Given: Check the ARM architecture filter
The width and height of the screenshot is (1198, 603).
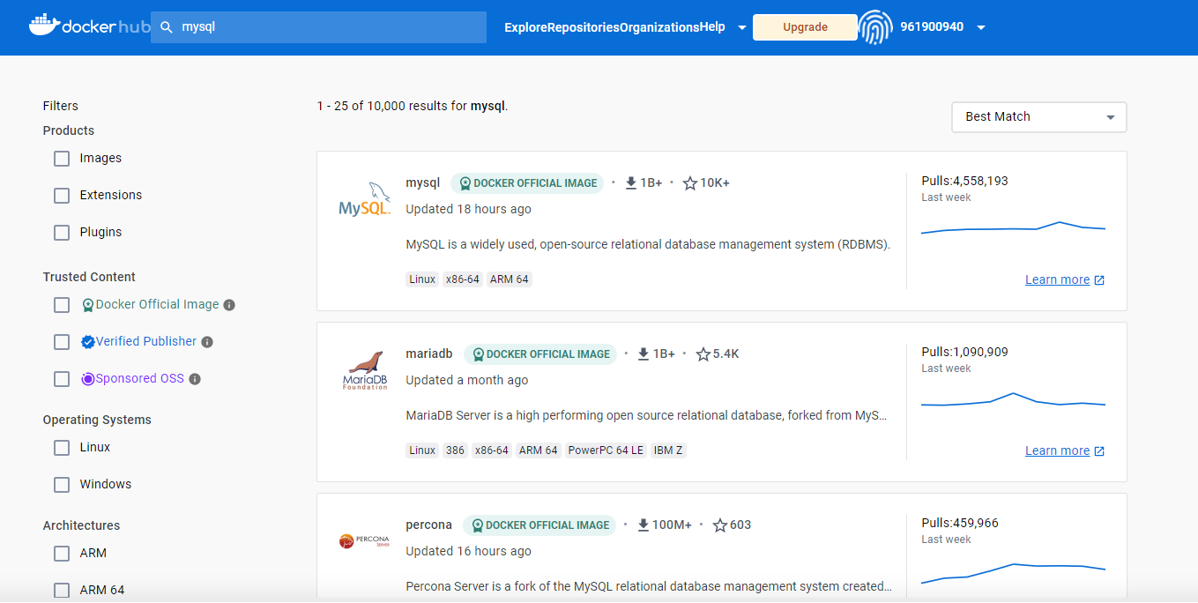Looking at the screenshot, I should (62, 554).
